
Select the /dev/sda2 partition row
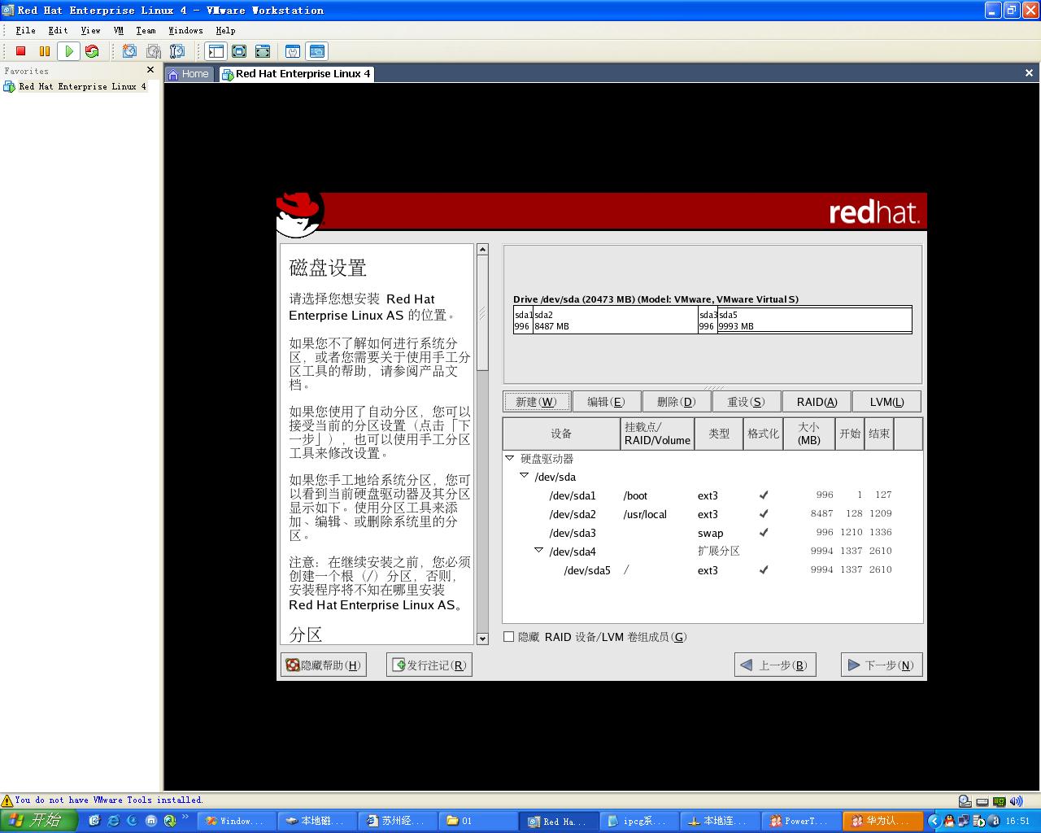pyautogui.click(x=573, y=514)
